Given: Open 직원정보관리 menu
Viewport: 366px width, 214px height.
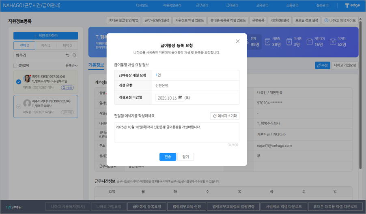Looking at the screenshot, I should (x=172, y=5).
